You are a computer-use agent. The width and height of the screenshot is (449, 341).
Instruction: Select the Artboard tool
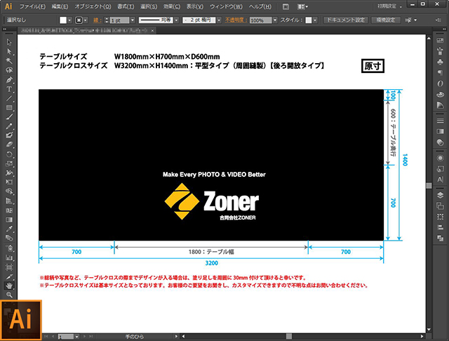tap(9, 267)
